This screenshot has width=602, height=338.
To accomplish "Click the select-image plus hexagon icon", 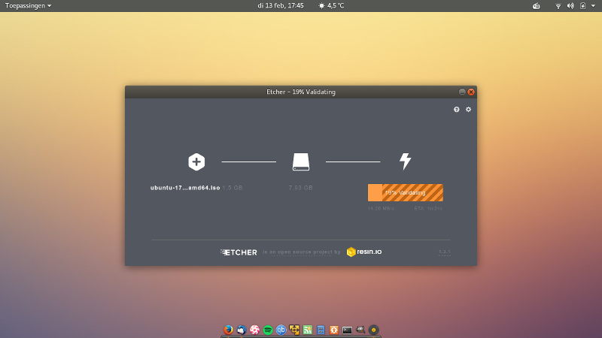I will click(196, 161).
